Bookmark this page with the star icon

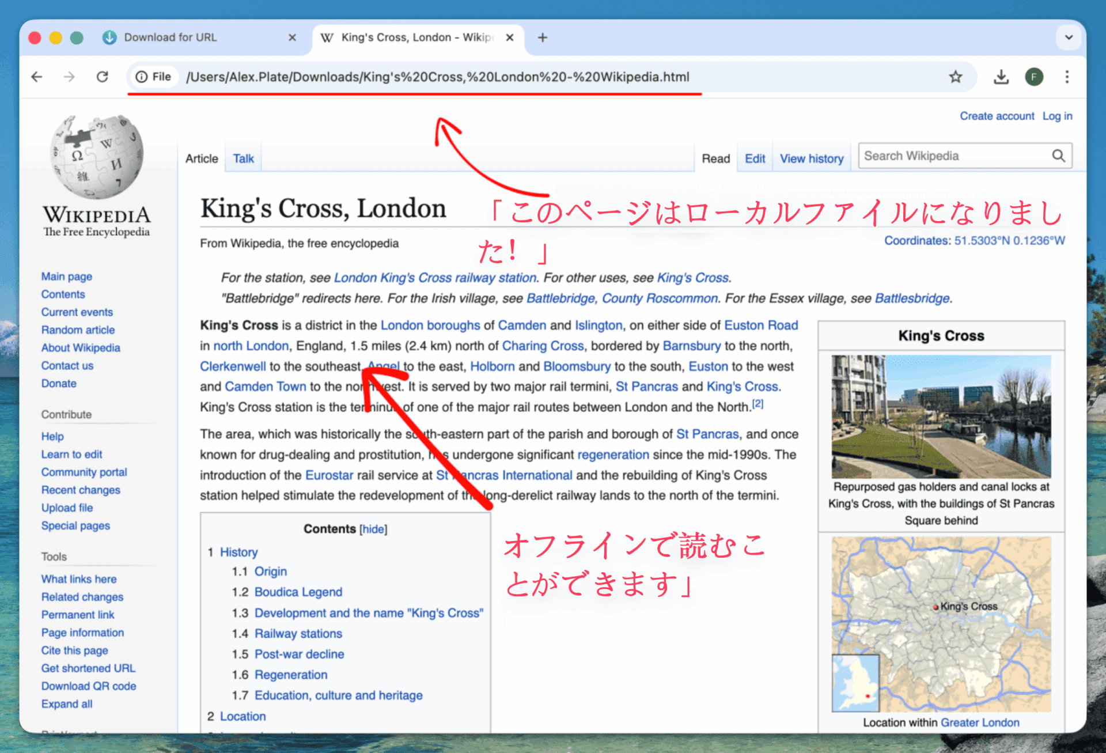click(956, 77)
